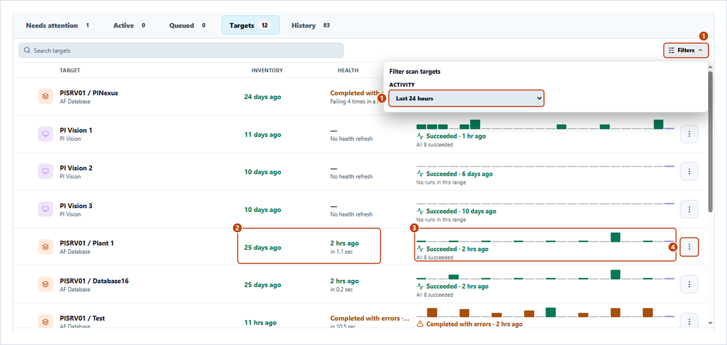This screenshot has width=727, height=345.
Task: Open more options for PISRV01 / Test
Action: point(689,322)
